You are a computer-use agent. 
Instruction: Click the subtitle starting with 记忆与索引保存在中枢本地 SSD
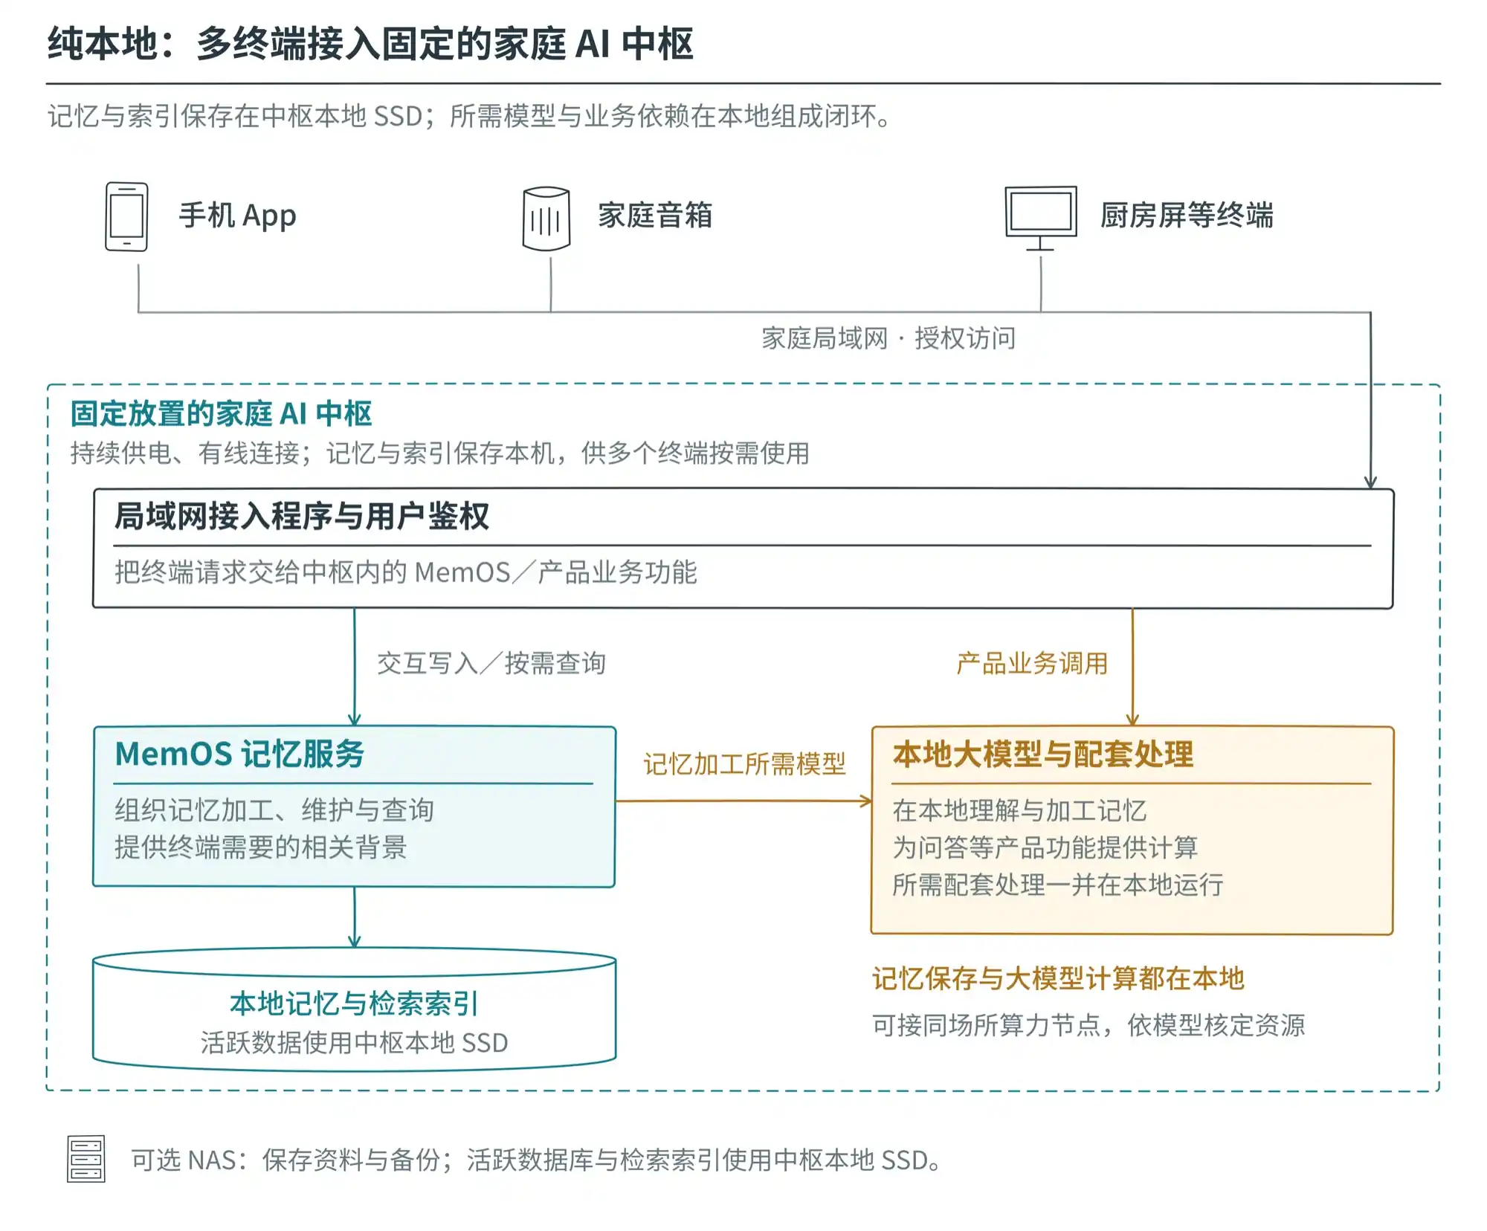(470, 116)
